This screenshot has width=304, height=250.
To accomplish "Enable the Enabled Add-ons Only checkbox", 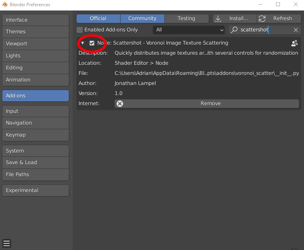I will 80,30.
